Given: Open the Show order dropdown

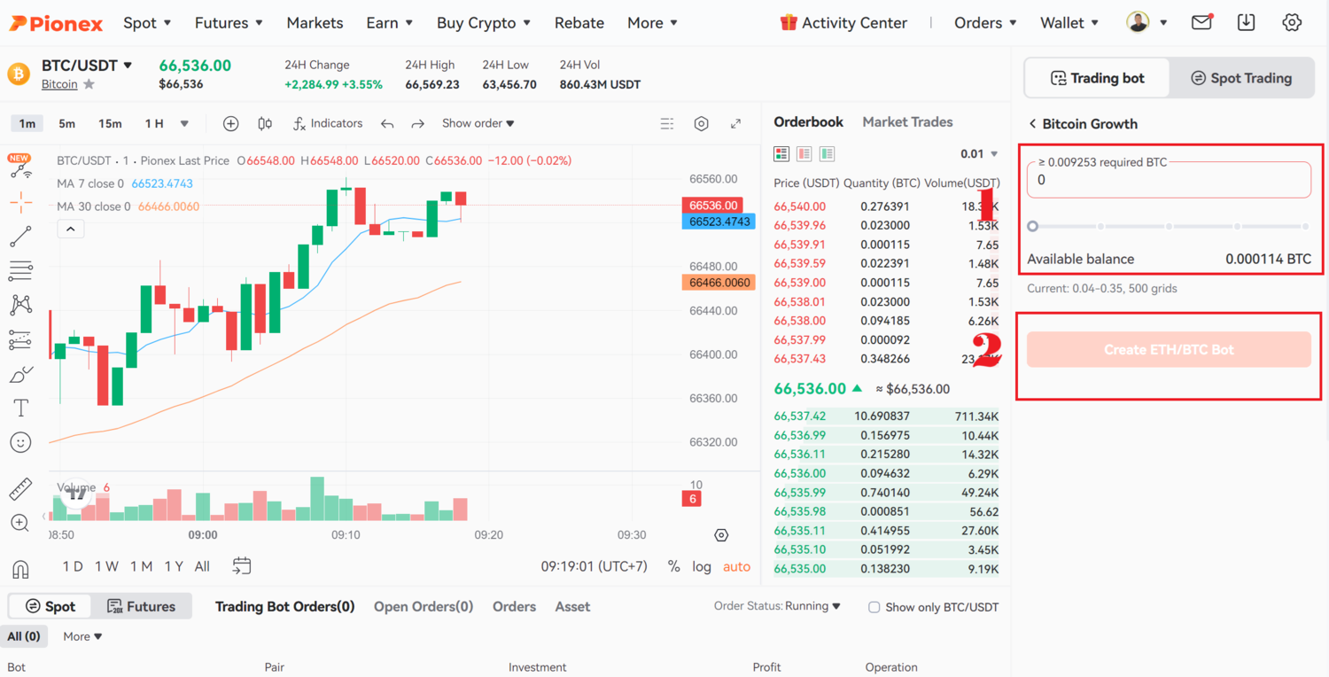Looking at the screenshot, I should (478, 123).
